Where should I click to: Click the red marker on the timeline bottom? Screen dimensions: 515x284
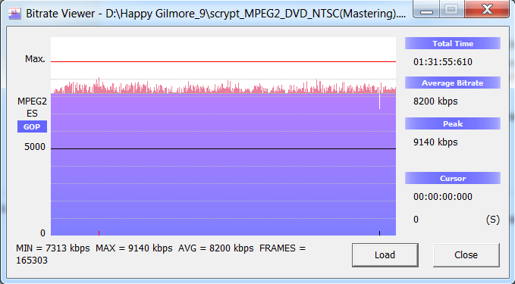pos(99,233)
